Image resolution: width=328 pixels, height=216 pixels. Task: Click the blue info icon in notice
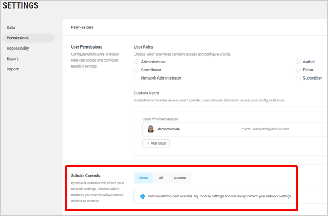(143, 196)
